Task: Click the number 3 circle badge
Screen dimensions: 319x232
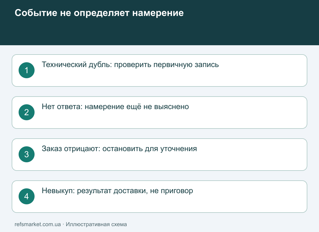Action: click(27, 154)
